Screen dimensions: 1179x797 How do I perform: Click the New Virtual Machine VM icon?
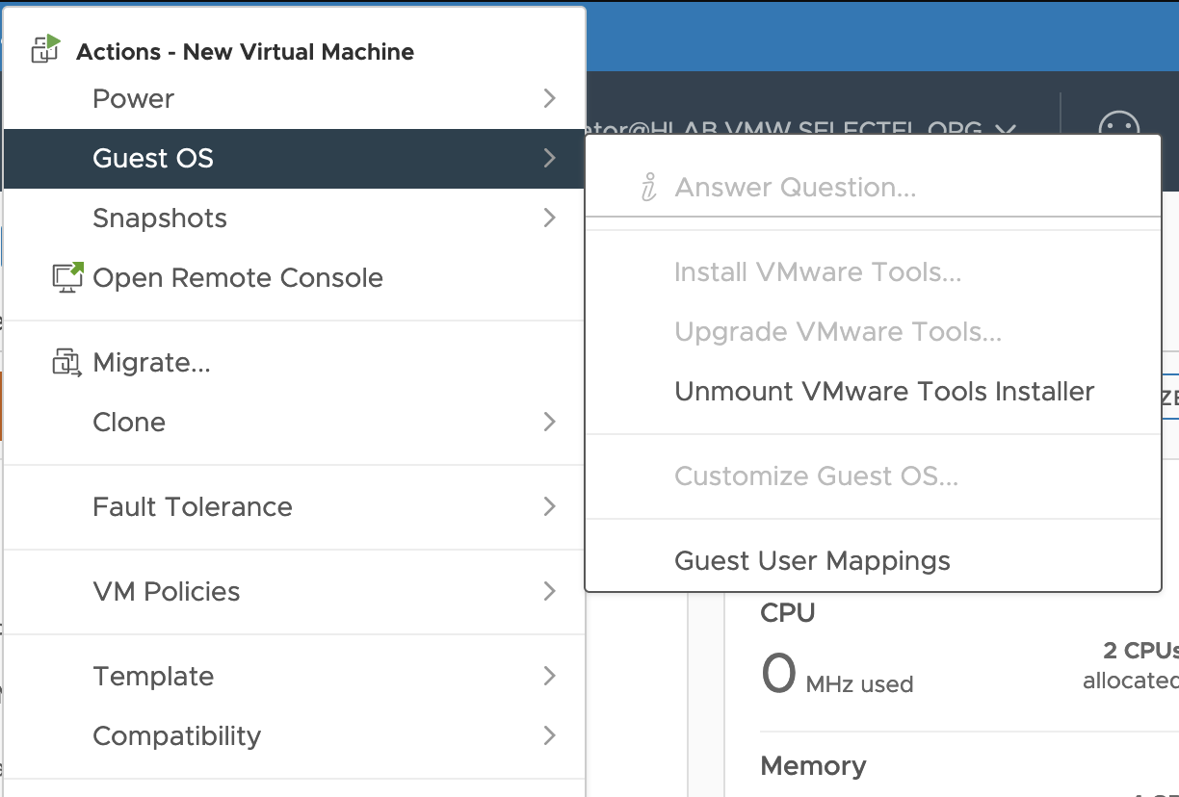click(44, 48)
